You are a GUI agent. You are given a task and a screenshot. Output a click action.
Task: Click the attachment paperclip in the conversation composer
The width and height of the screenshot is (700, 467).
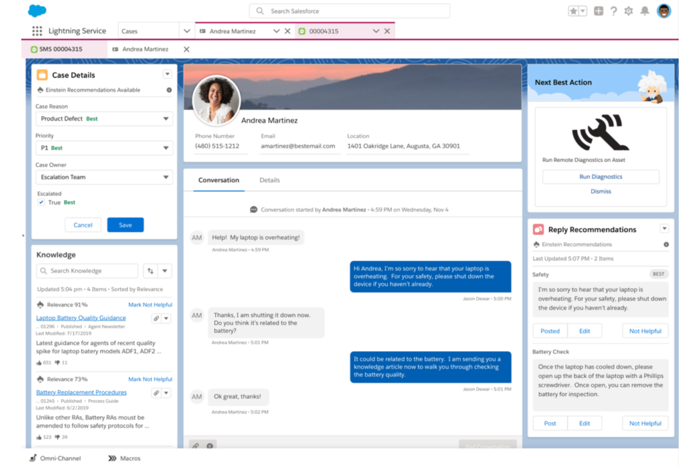(196, 445)
